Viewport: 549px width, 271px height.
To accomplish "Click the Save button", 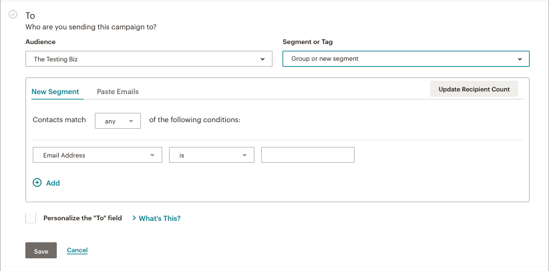I will click(x=41, y=251).
